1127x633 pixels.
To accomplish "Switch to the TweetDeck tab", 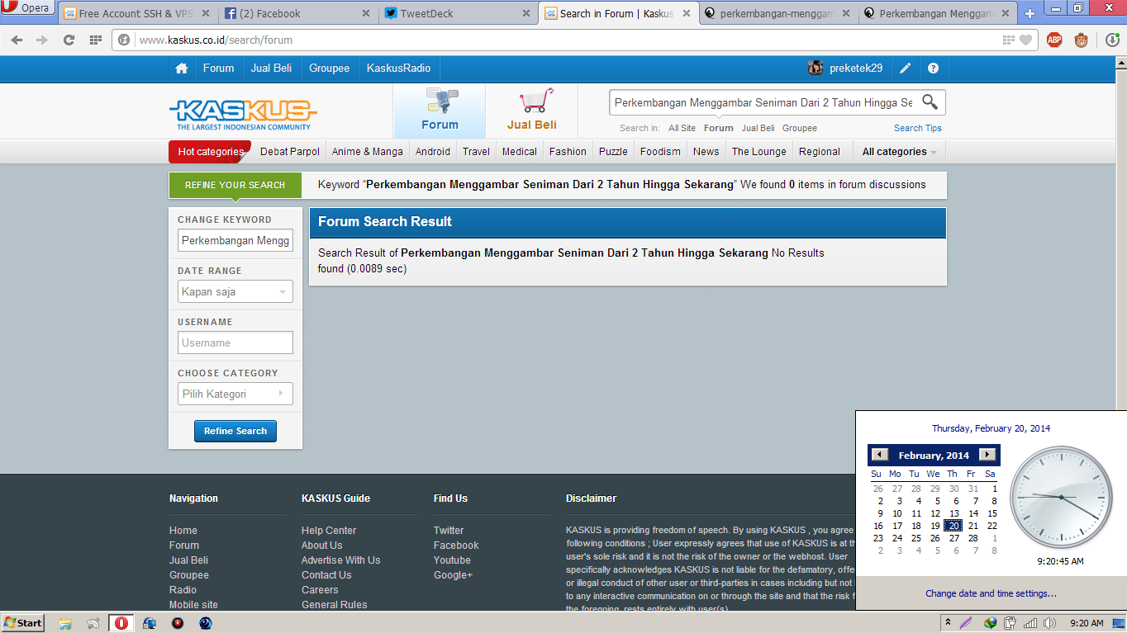I will 458,13.
